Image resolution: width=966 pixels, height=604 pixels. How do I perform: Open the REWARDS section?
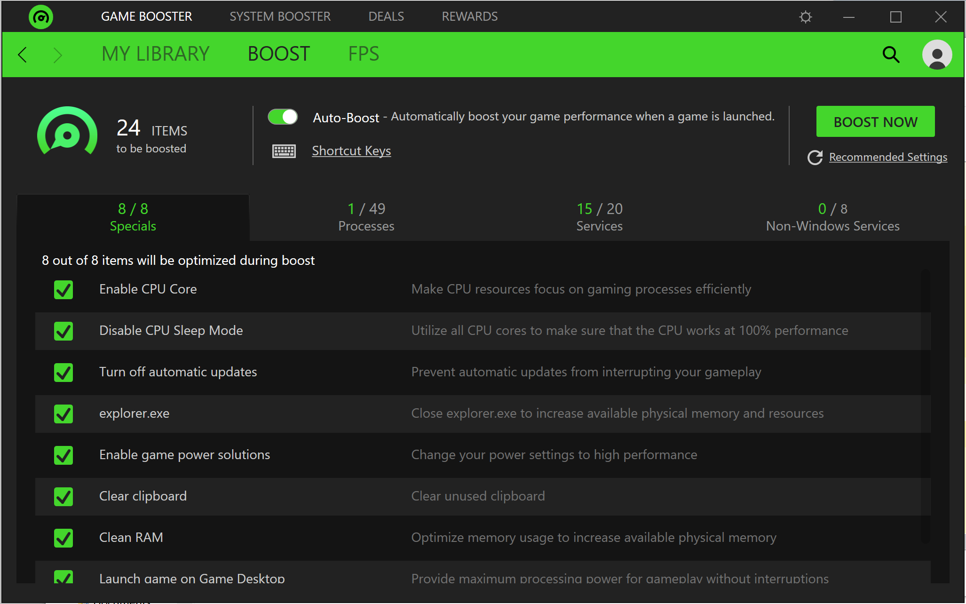pyautogui.click(x=469, y=16)
